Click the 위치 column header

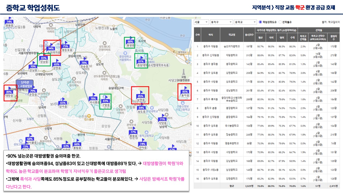pos(211,34)
